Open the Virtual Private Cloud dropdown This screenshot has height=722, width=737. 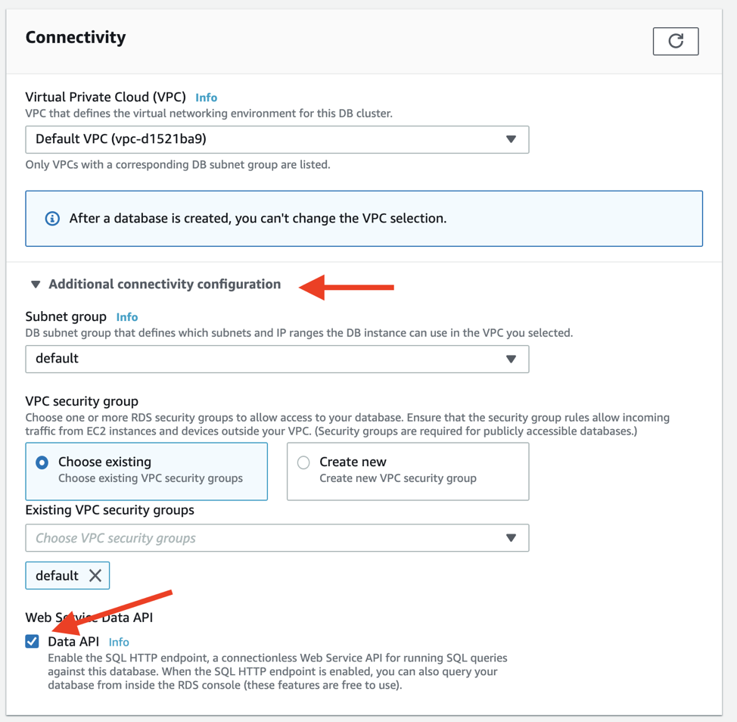[x=276, y=139]
